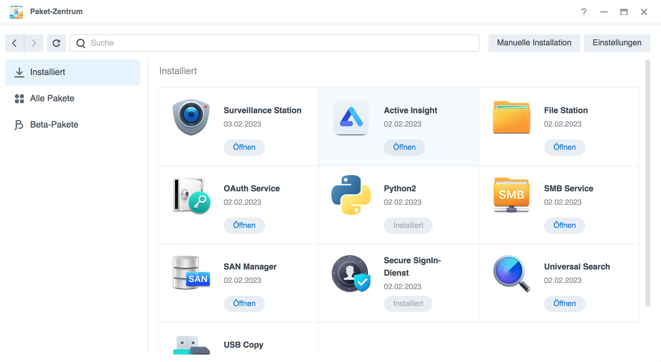Click the SMB Service icon

pyautogui.click(x=511, y=195)
